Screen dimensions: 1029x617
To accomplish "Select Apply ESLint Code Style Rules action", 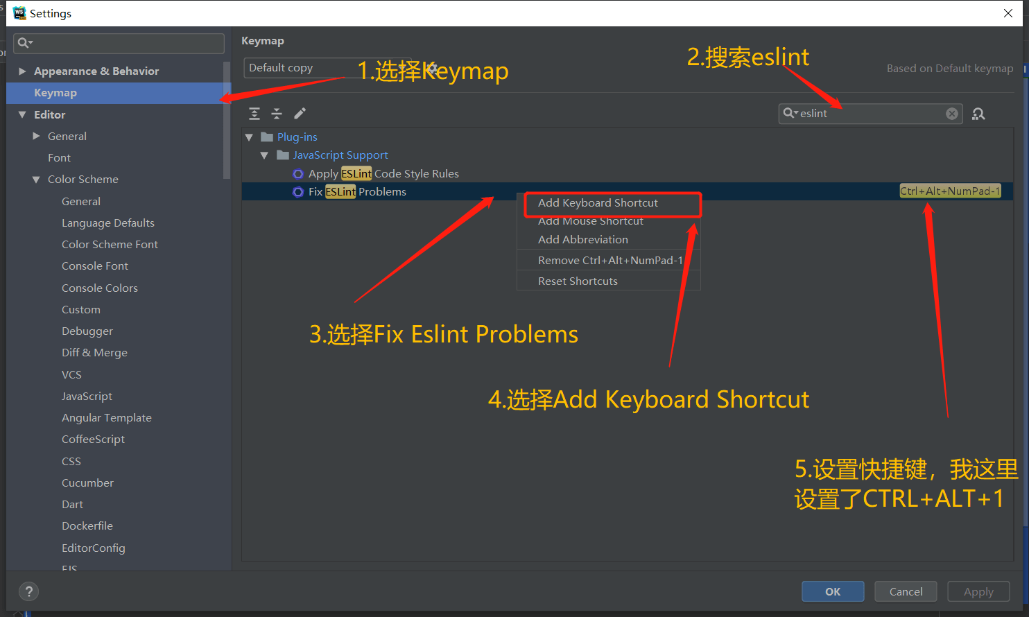I will 383,174.
